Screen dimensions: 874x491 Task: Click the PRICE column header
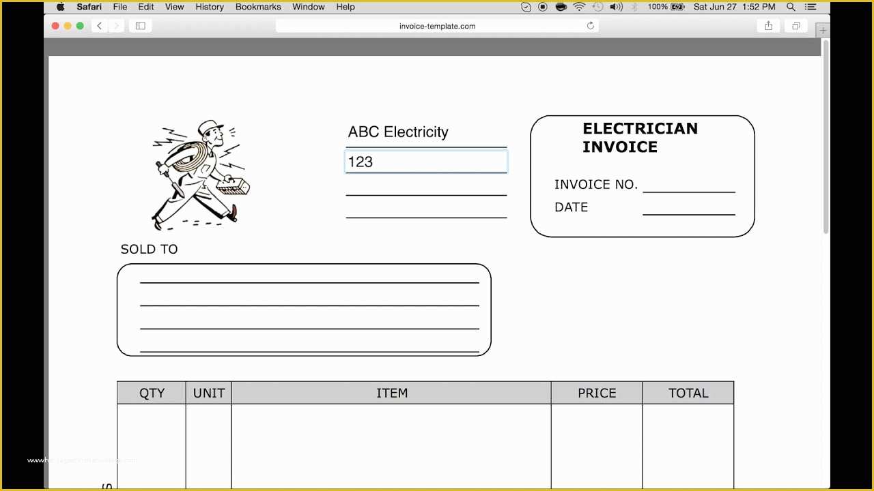(597, 393)
